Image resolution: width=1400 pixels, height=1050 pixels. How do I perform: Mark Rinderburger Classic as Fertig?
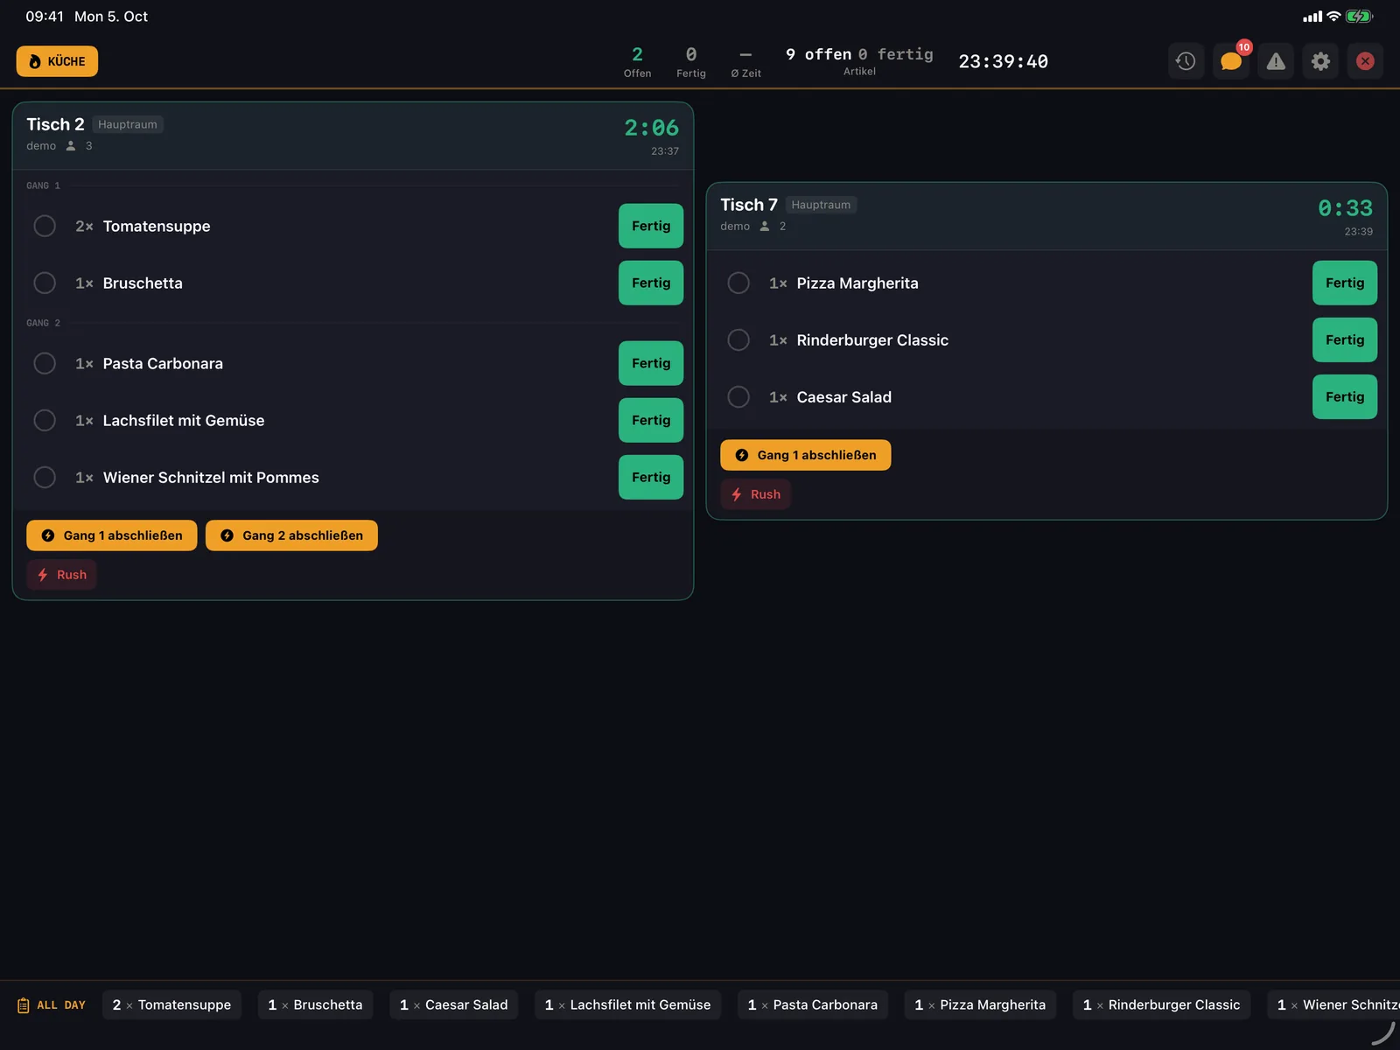point(1345,339)
